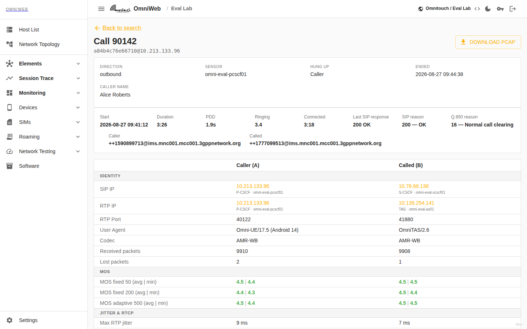Toggle dark mode moon icon
This screenshot has height=329, width=527.
(488, 9)
